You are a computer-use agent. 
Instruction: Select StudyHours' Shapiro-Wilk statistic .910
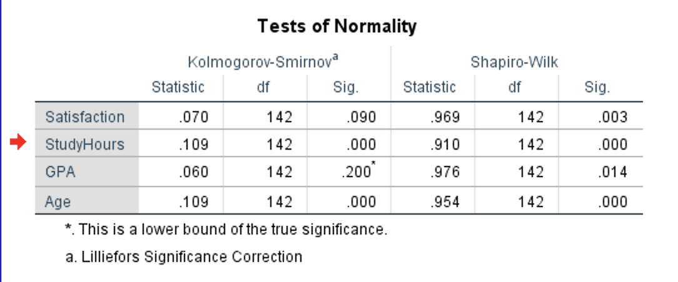pos(445,145)
